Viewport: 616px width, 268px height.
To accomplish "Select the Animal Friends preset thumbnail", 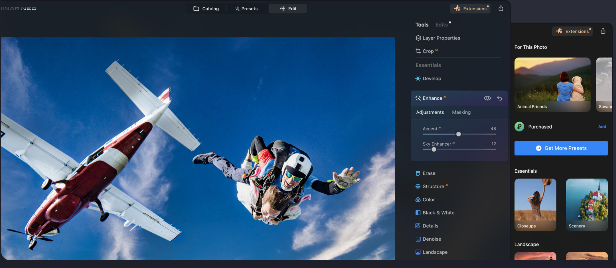I will pyautogui.click(x=552, y=84).
